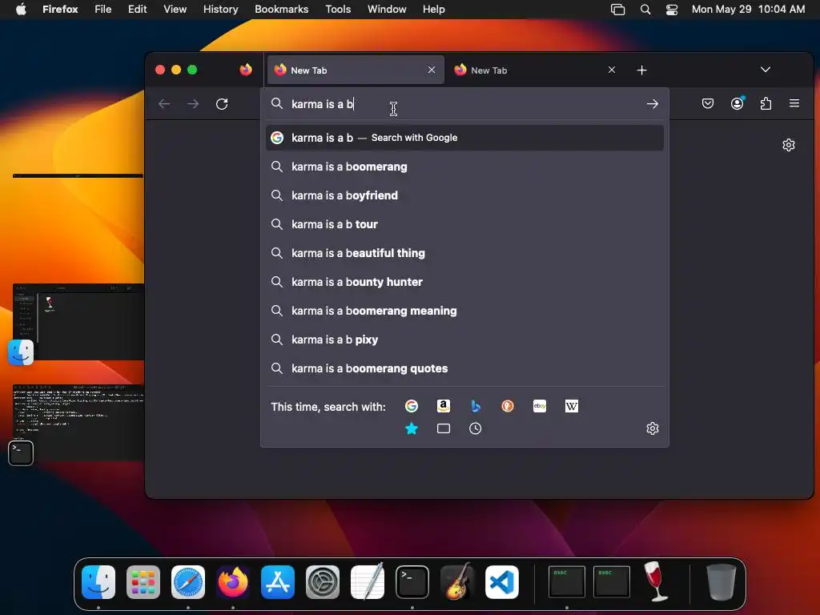The height and width of the screenshot is (615, 820).
Task: Choose suggestion 'karma is a boomerang quotes'
Action: [x=464, y=368]
